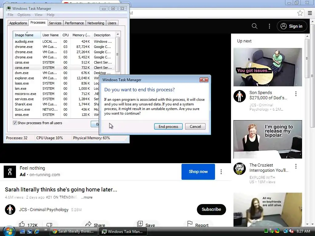Switch to the Performance tab
The image size is (315, 236).
click(x=74, y=23)
